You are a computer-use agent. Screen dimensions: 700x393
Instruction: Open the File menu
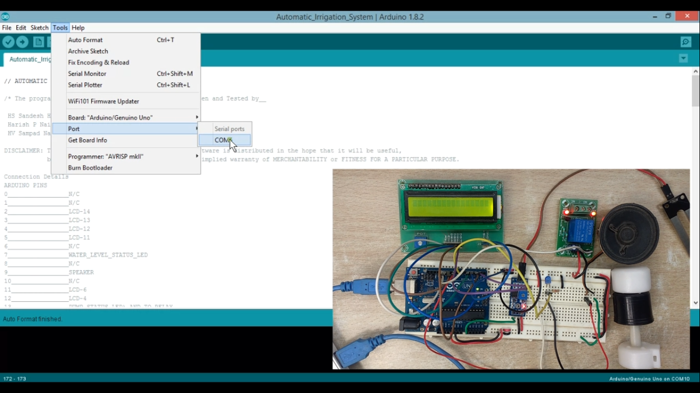[x=7, y=28]
